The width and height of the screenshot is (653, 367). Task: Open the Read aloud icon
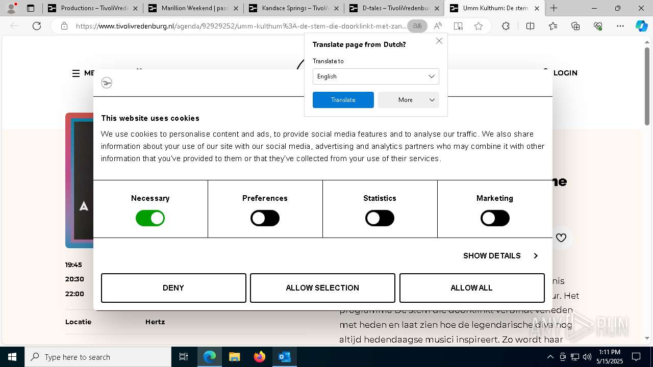pos(438,26)
